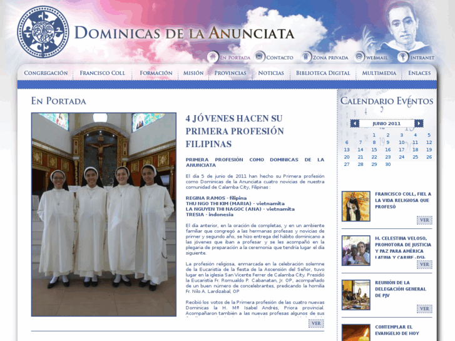Viewport: 455px width, 341px height.
Task: Select Biblioteca Digital in navigation bar
Action: pos(323,73)
